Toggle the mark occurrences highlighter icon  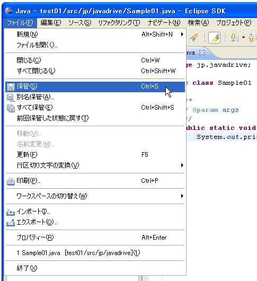click(x=215, y=38)
